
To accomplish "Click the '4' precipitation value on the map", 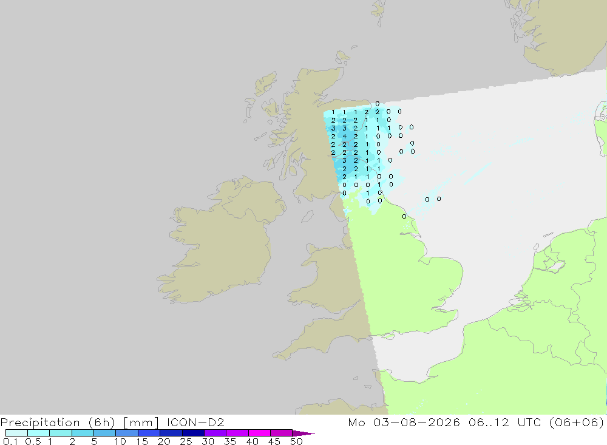I will point(345,137).
